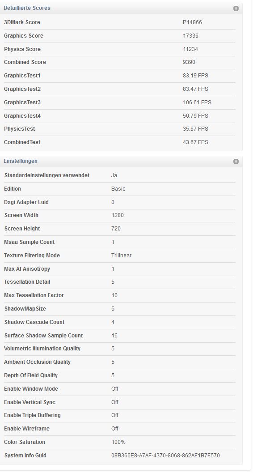
Task: Click the PhysicsTest value 35.67 FPS
Action: point(195,129)
